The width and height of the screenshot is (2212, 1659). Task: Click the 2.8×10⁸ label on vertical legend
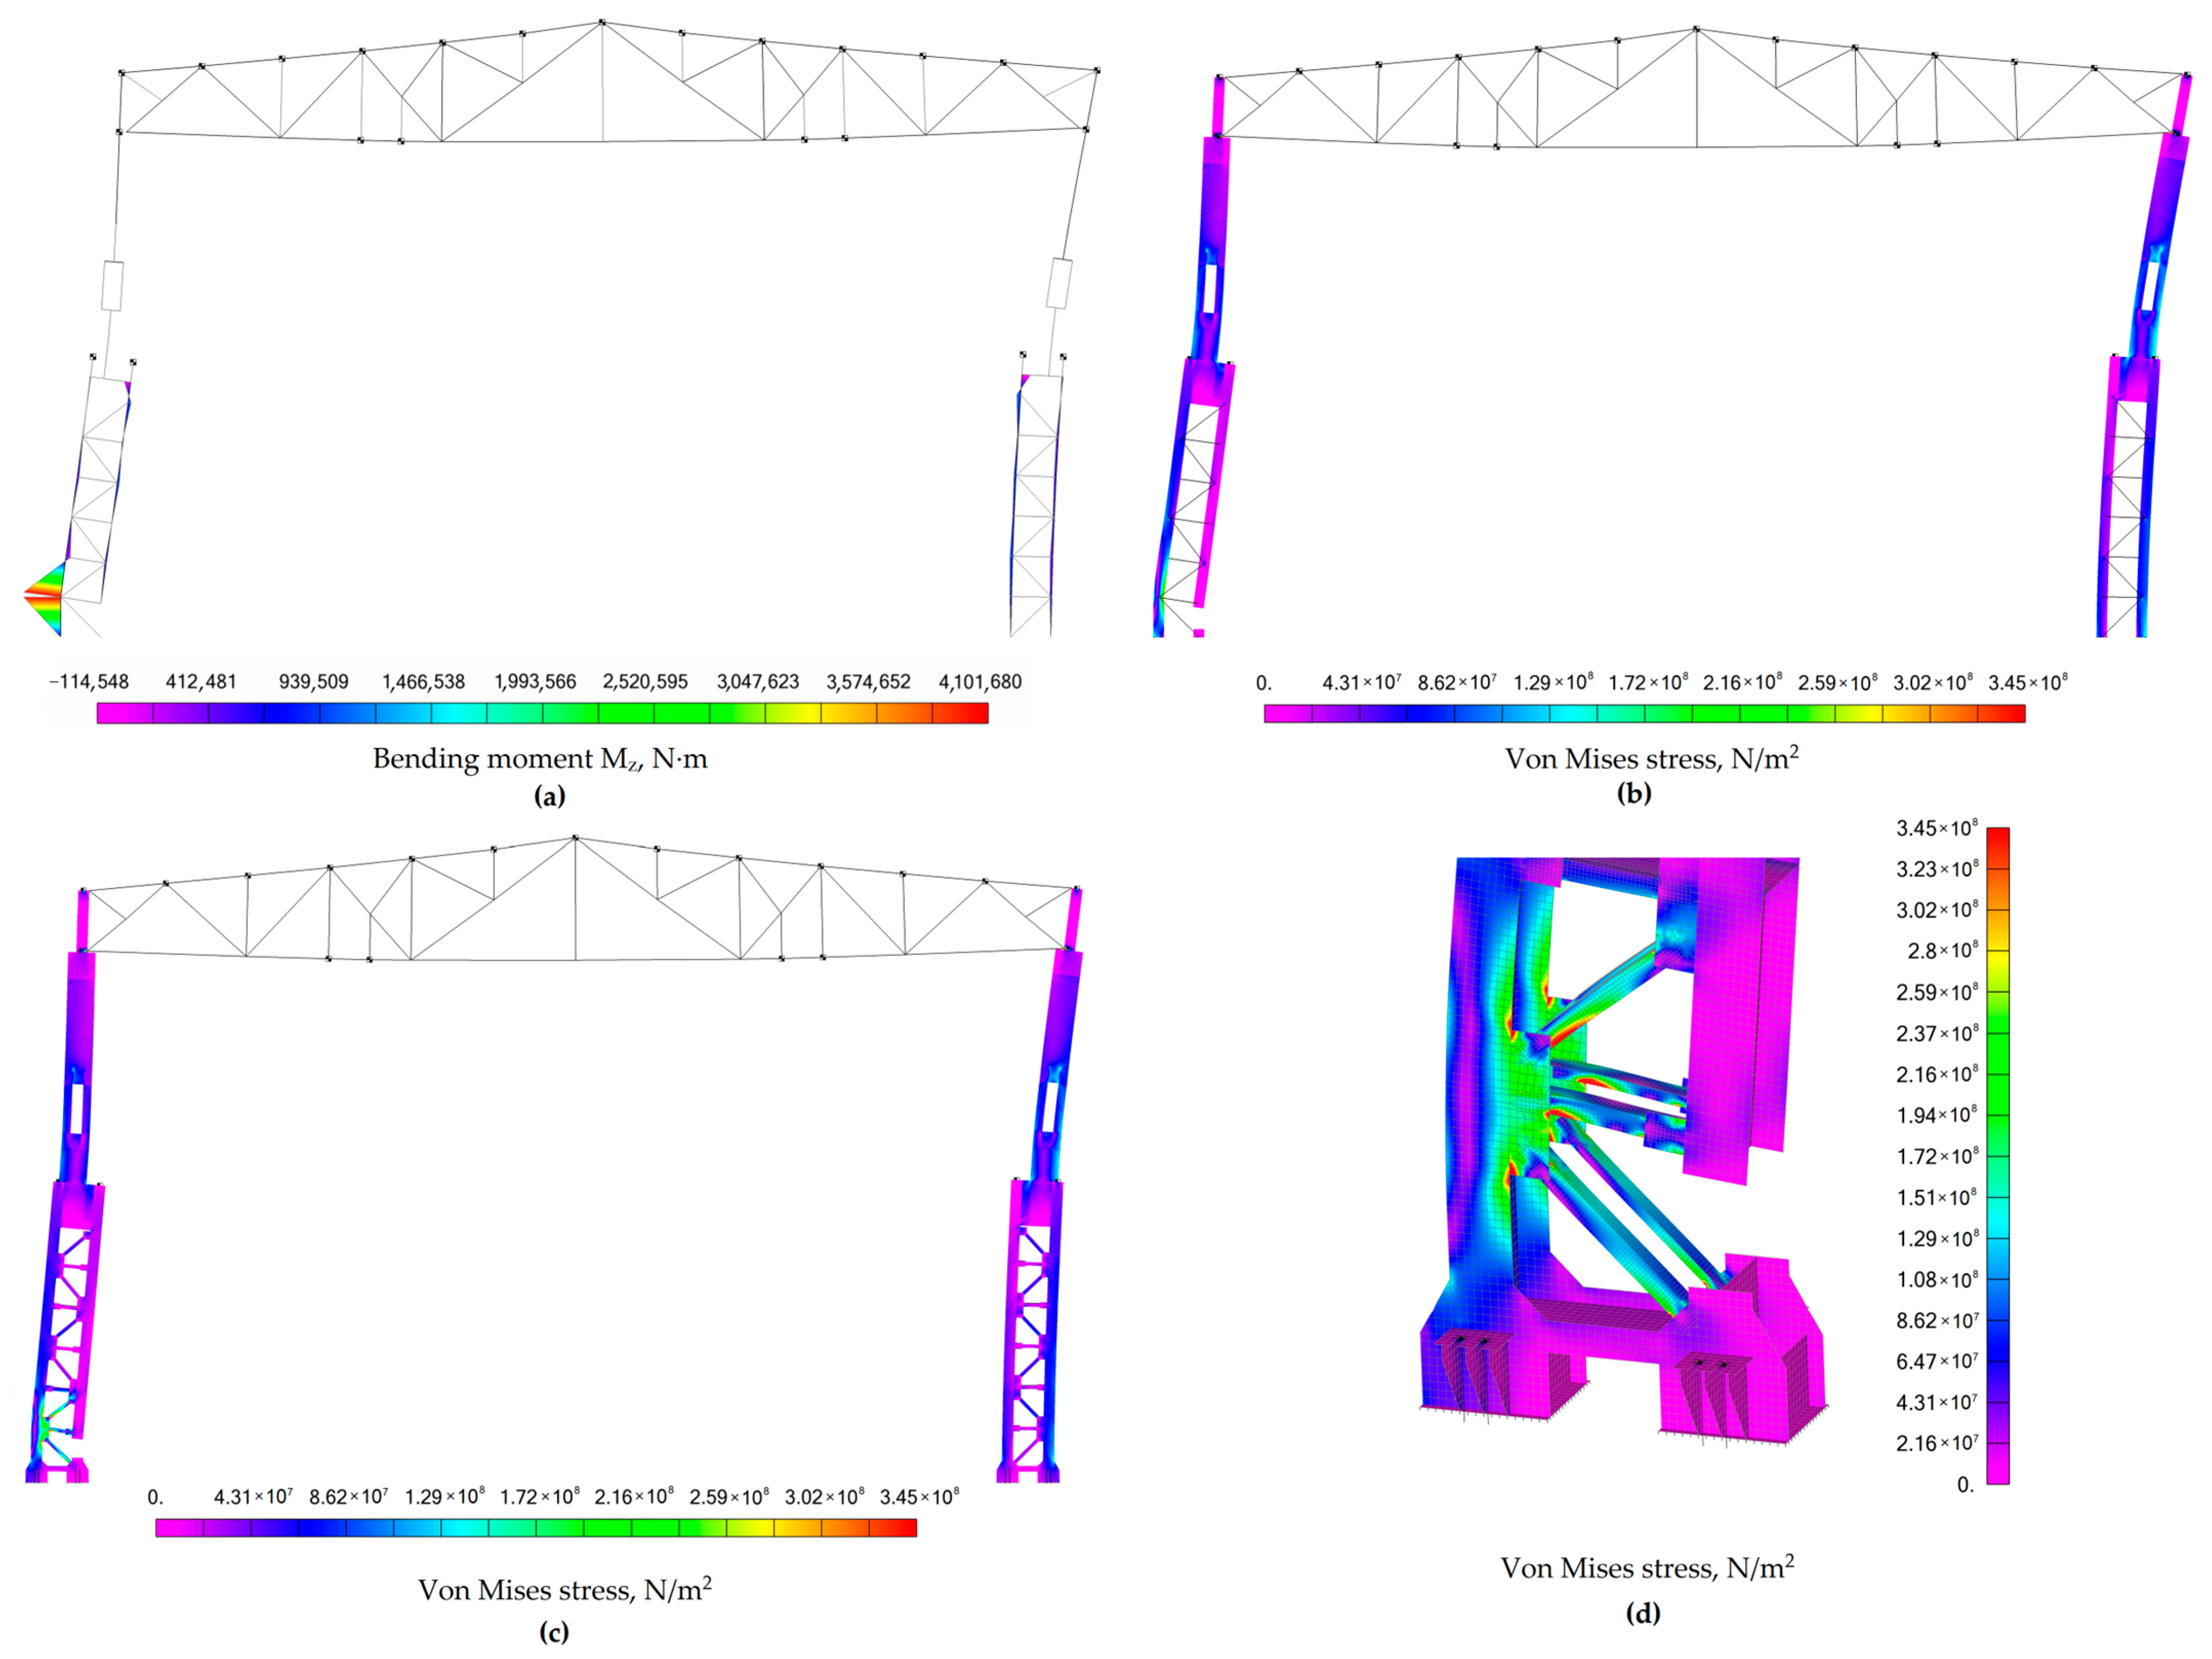(x=1942, y=951)
